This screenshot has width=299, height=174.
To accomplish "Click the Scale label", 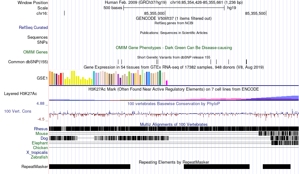I will point(42,8).
